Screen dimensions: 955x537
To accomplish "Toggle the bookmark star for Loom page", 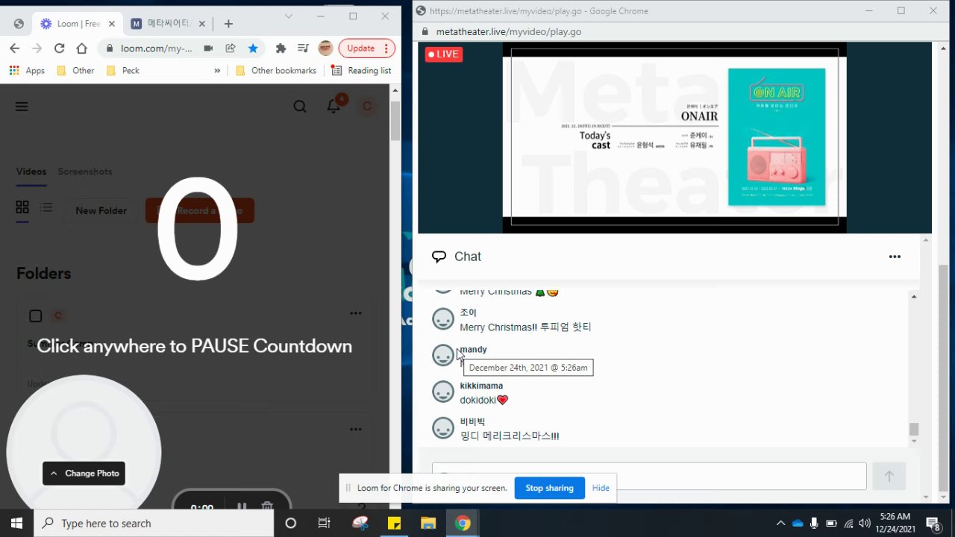I will [x=253, y=48].
